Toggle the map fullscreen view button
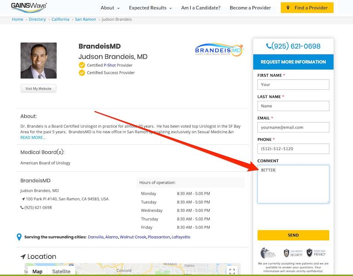Viewport: 353px width, 276px height. pos(232,271)
